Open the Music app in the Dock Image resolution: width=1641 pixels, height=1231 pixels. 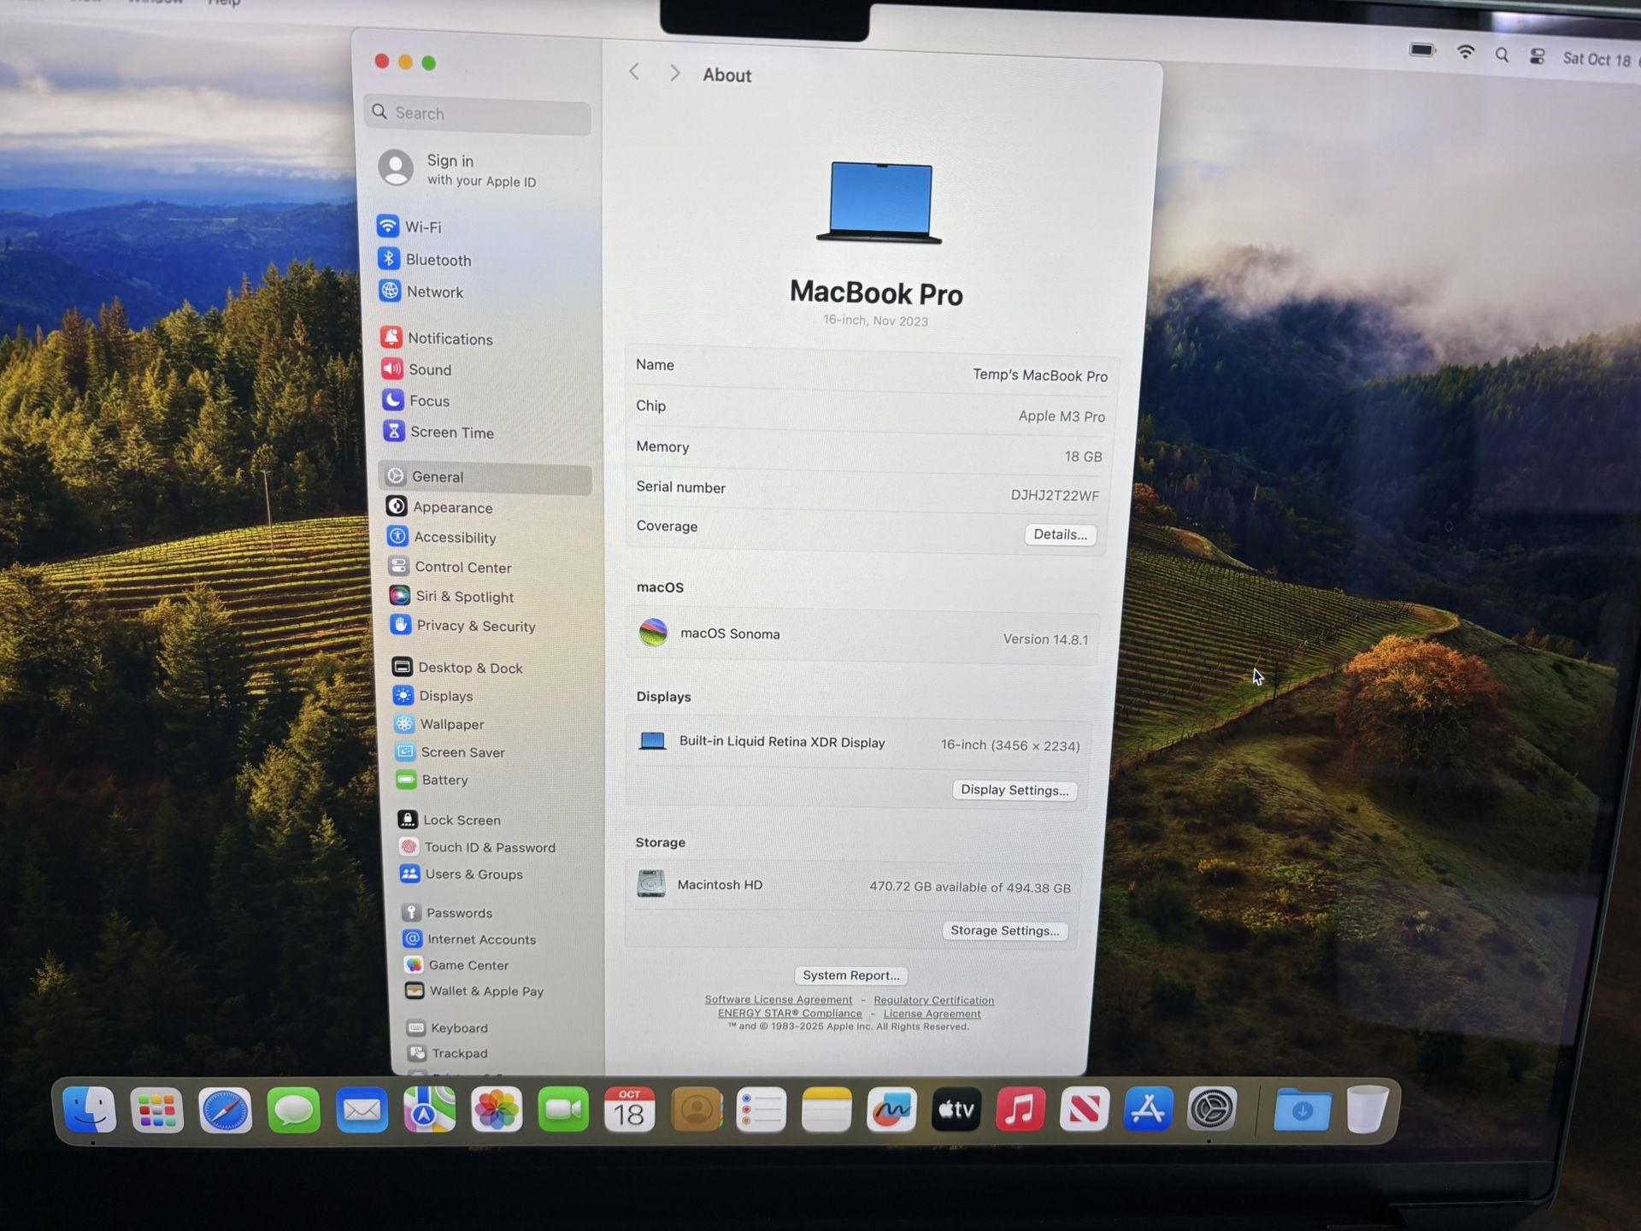[x=1019, y=1109]
